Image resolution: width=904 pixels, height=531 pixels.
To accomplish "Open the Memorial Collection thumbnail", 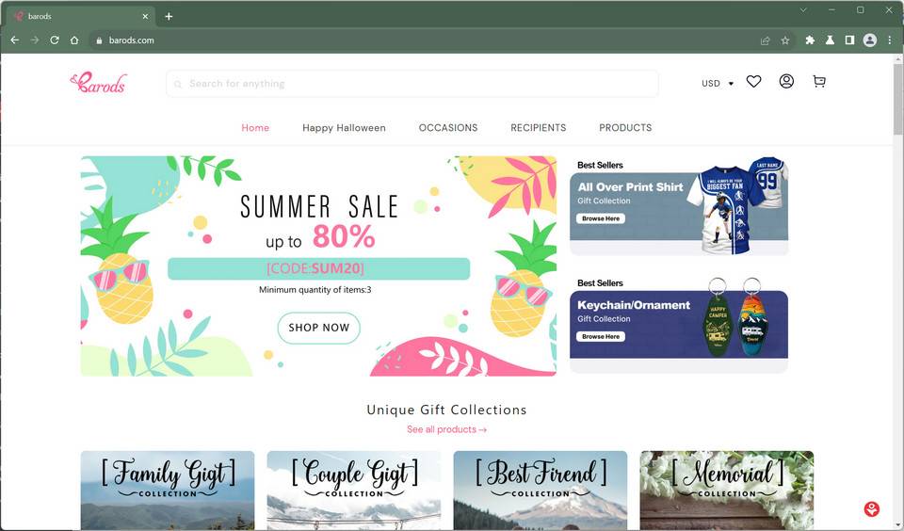I will point(726,491).
